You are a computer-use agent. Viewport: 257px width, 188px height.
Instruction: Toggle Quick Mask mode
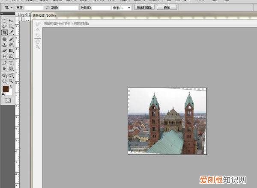(x=8, y=100)
